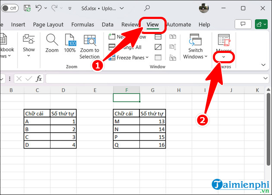Expand the formula bar chevron

(x=266, y=78)
